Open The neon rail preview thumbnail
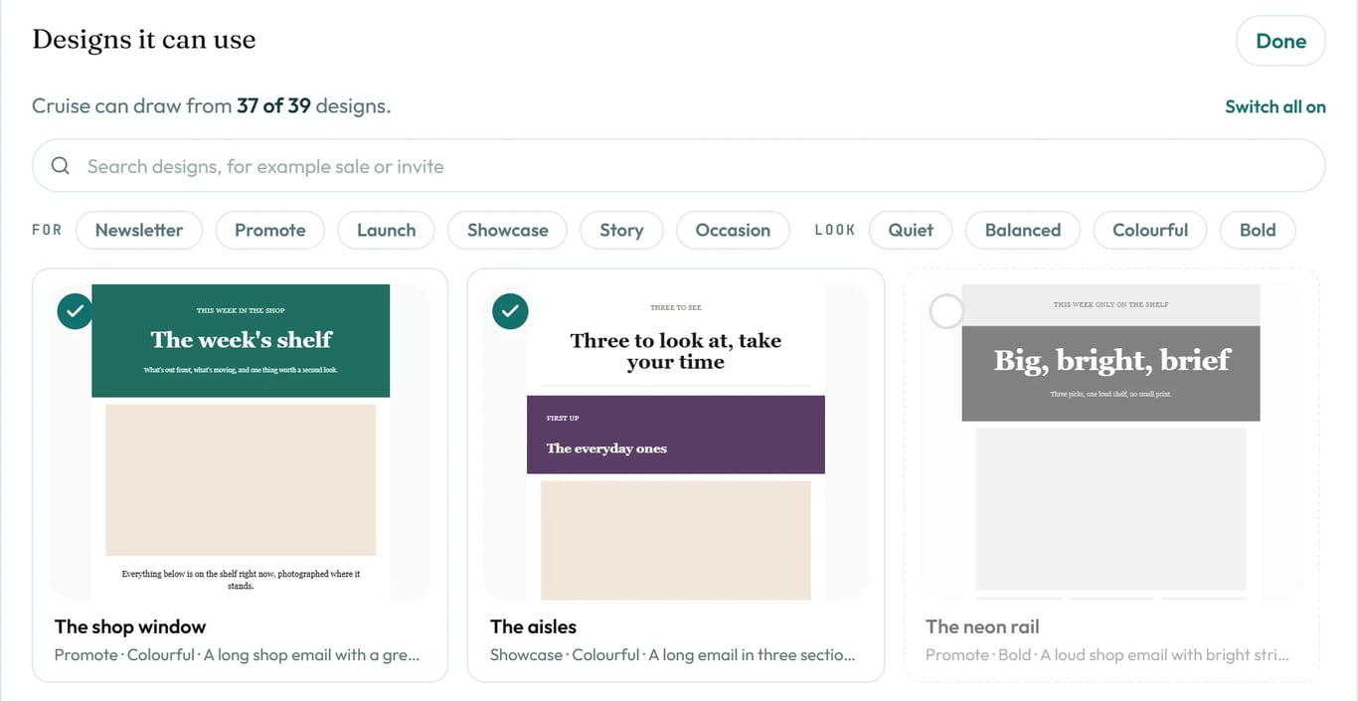This screenshot has height=701, width=1358. pos(1111,441)
